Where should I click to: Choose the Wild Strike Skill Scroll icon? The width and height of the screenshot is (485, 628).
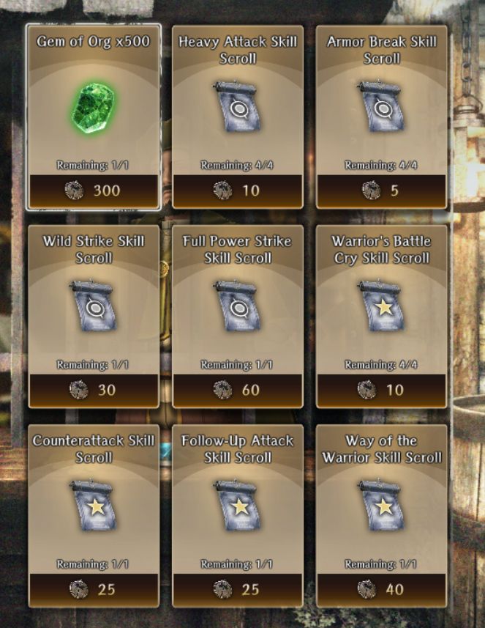pyautogui.click(x=94, y=306)
